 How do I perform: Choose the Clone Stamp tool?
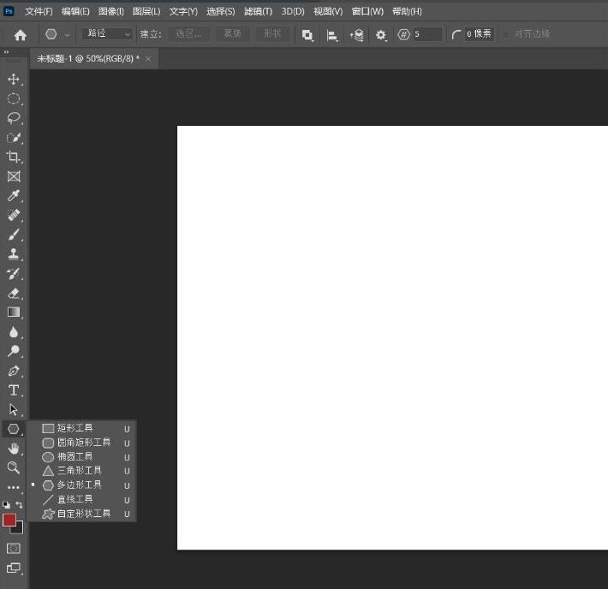coord(14,254)
